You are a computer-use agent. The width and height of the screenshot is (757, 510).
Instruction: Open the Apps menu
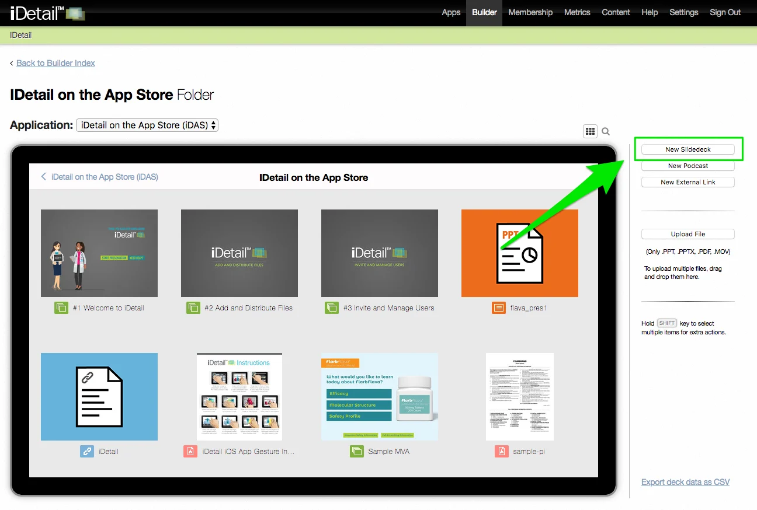pos(451,12)
